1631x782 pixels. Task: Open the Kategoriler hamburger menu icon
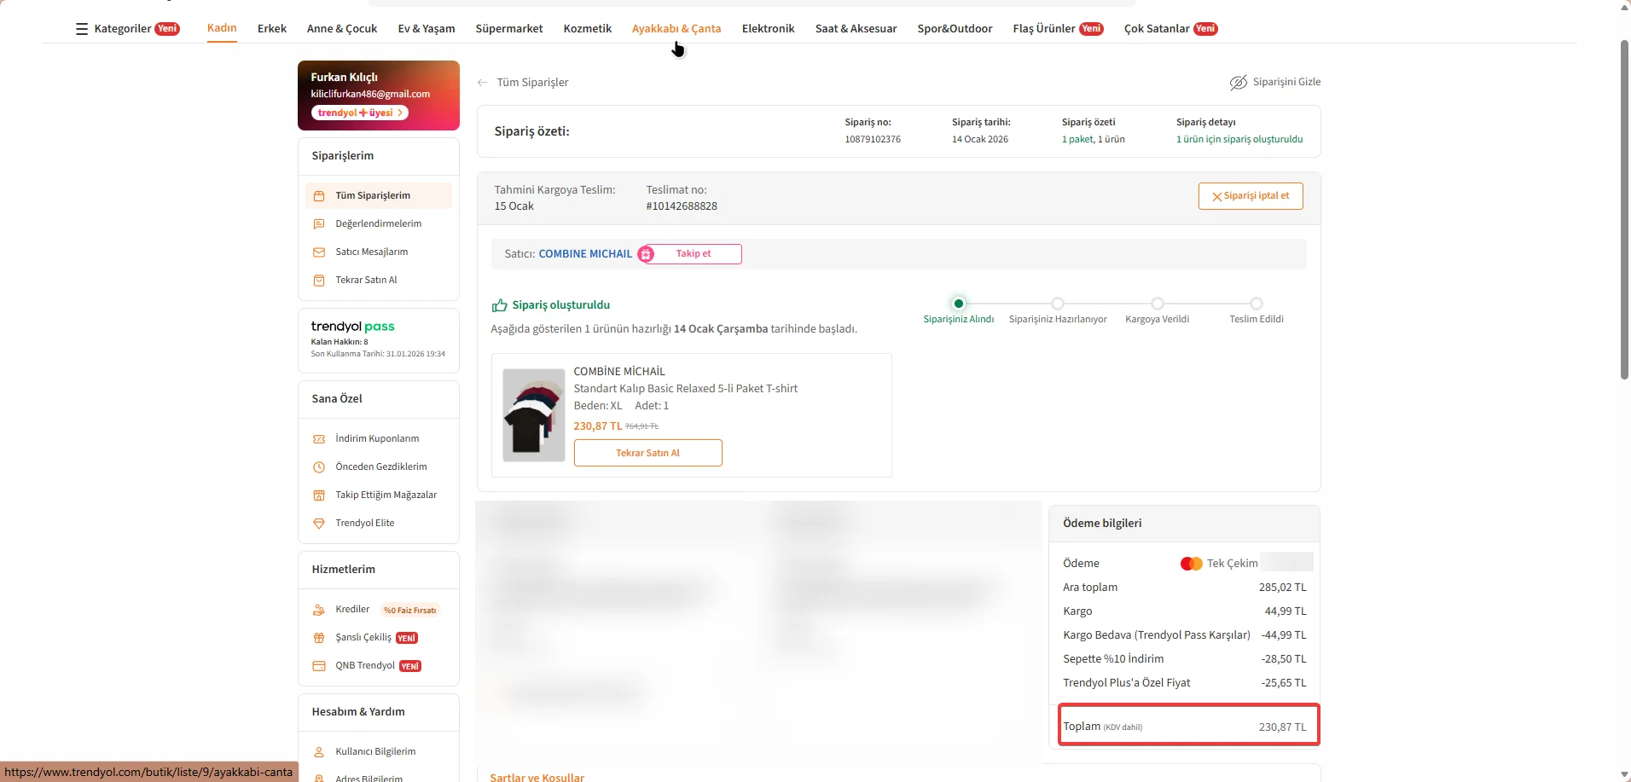(82, 29)
